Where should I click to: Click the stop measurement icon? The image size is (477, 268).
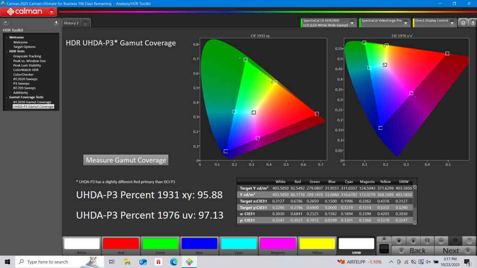(399, 241)
